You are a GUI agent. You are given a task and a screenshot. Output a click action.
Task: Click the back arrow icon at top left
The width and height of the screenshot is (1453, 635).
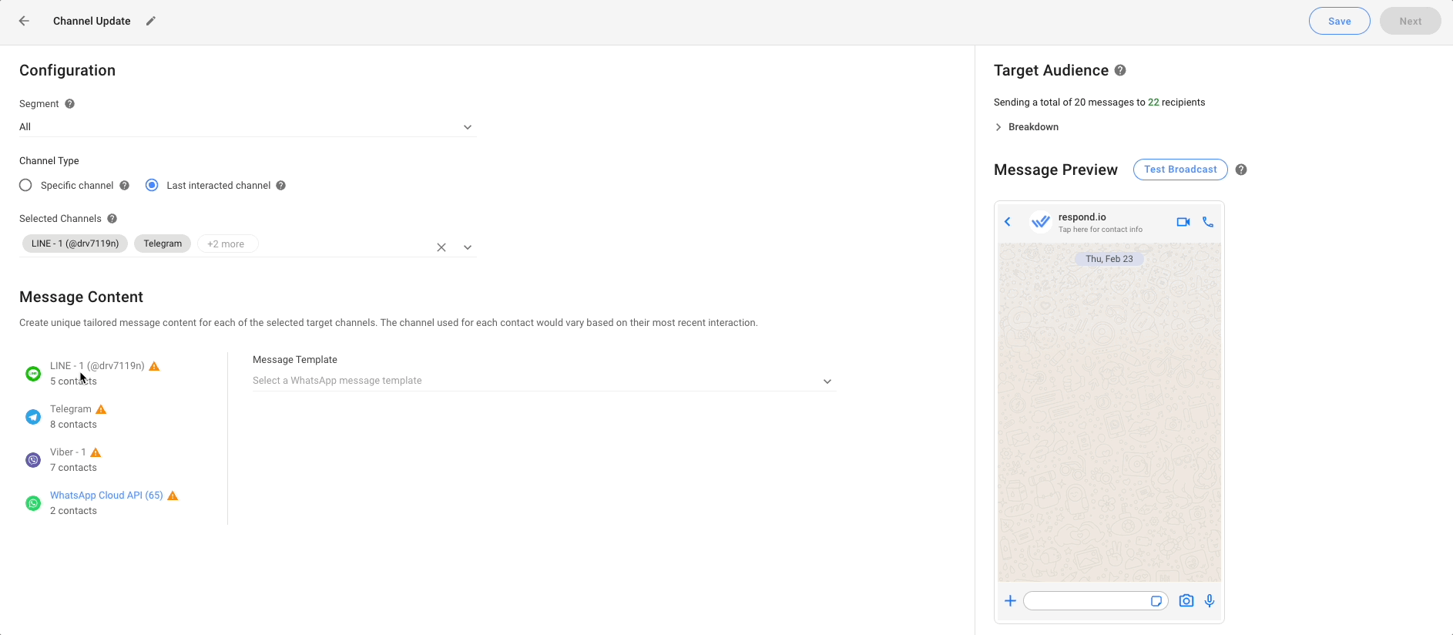tap(24, 21)
